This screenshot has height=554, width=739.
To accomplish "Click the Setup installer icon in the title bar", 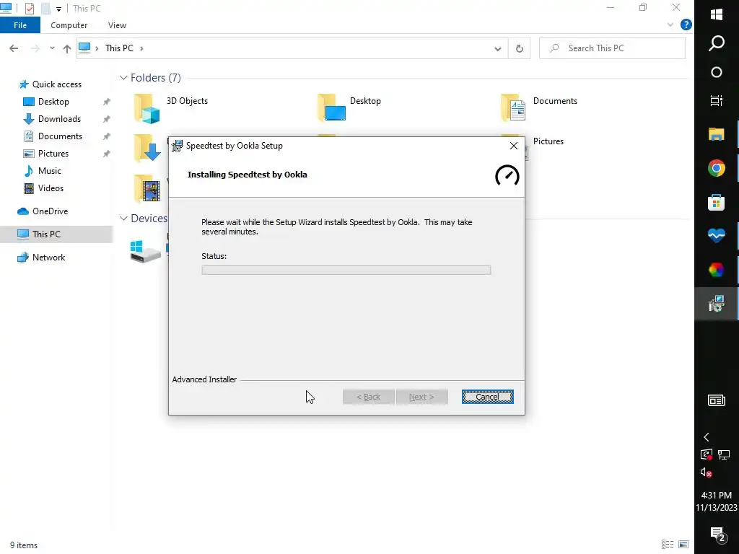I will pyautogui.click(x=178, y=146).
